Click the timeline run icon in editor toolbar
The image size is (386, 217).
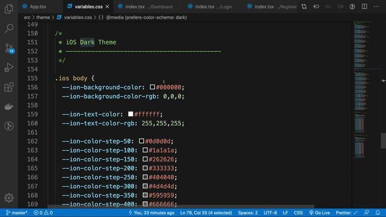coord(352,7)
